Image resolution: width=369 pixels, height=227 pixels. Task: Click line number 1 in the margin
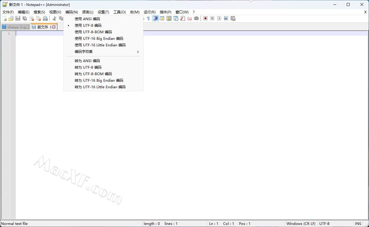[9, 33]
